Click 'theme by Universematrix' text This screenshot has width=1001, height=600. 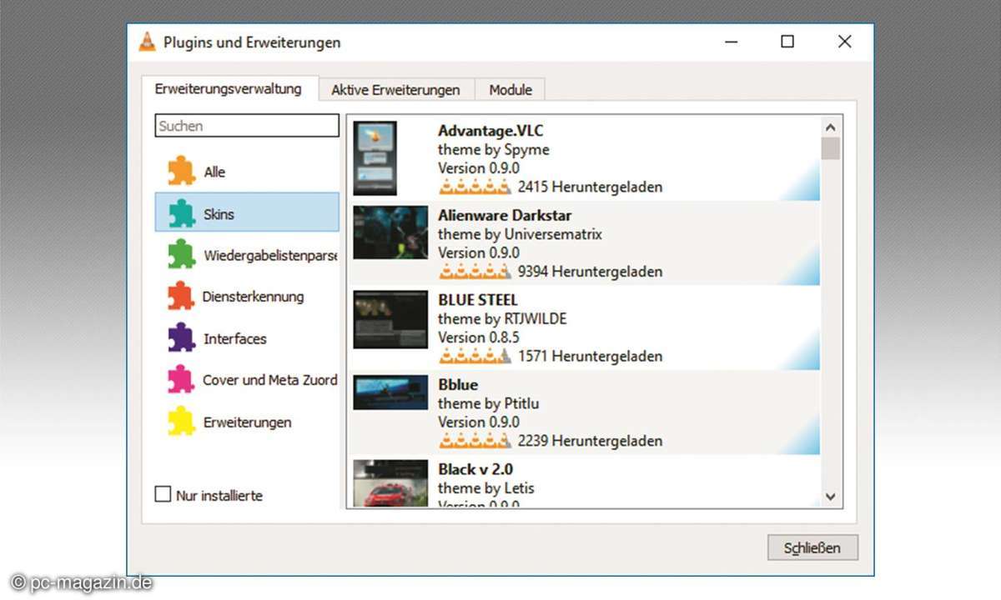(520, 234)
